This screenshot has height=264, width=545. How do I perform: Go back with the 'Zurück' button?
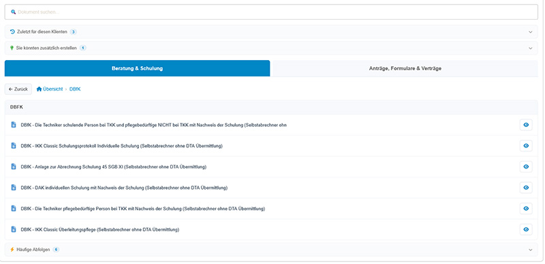18,89
